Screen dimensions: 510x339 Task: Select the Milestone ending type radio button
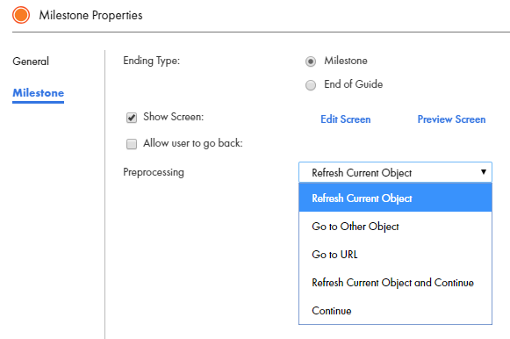pos(311,61)
